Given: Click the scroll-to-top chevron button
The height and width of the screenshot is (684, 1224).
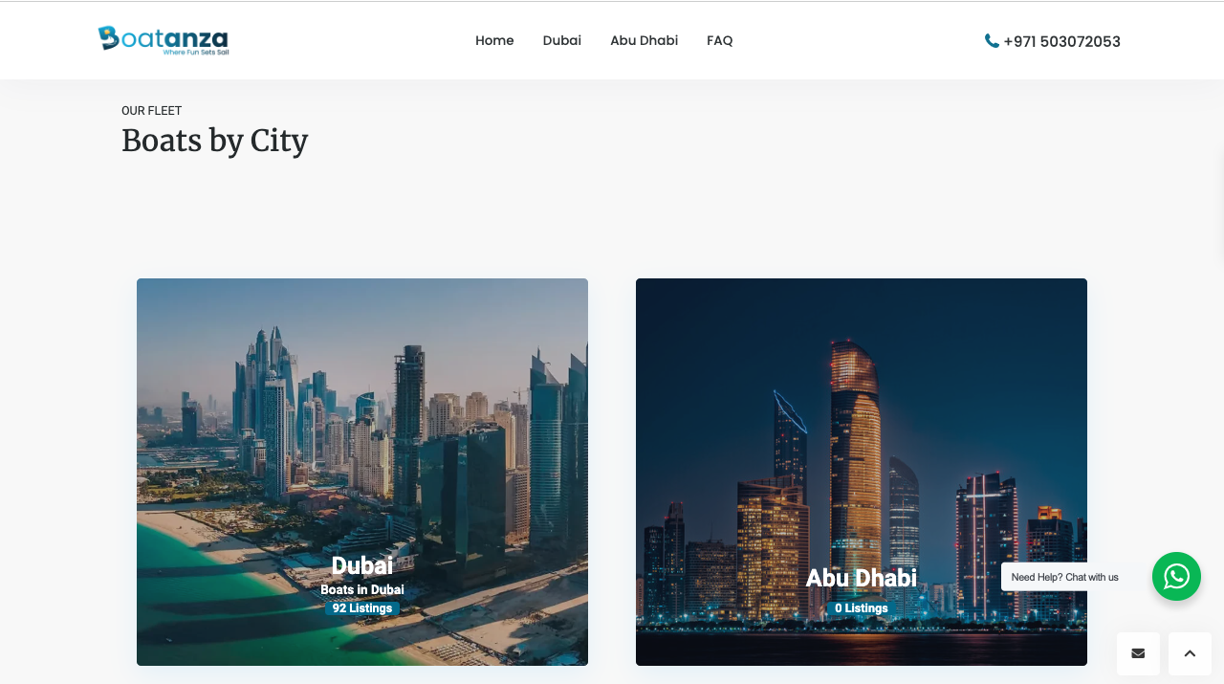Looking at the screenshot, I should tap(1190, 653).
